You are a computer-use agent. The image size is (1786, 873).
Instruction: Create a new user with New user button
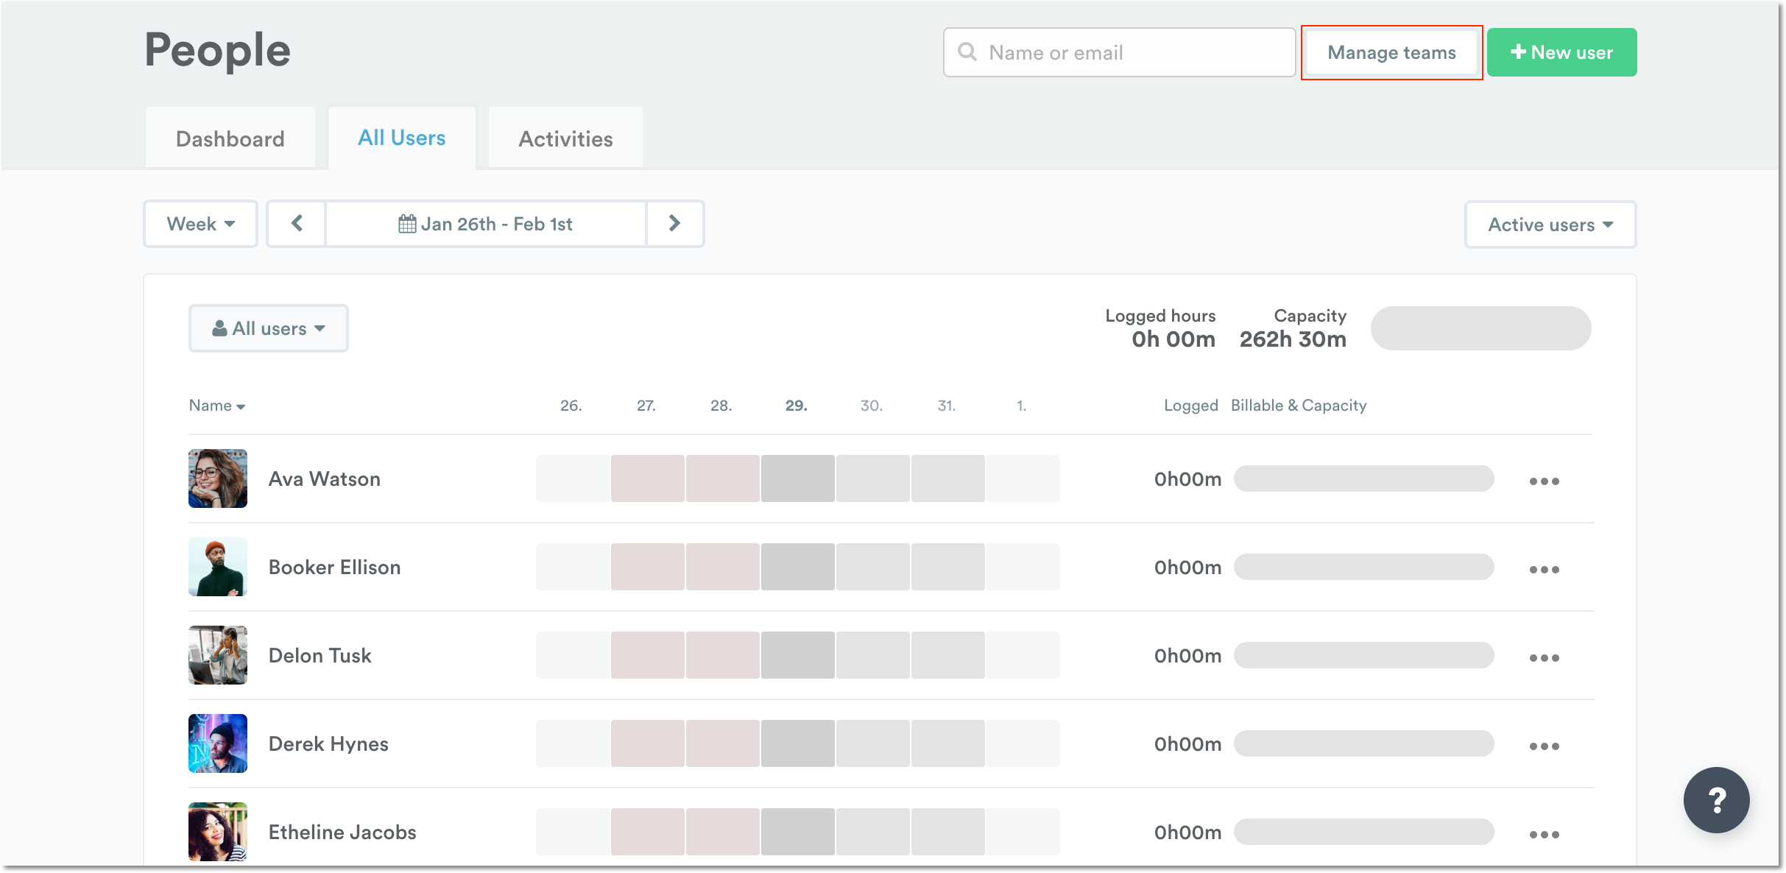point(1561,52)
